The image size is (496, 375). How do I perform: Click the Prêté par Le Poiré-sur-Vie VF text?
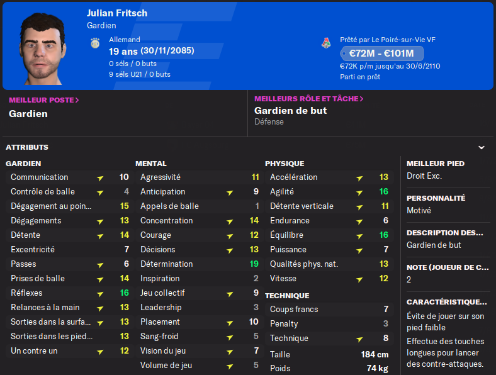pyautogui.click(x=388, y=40)
